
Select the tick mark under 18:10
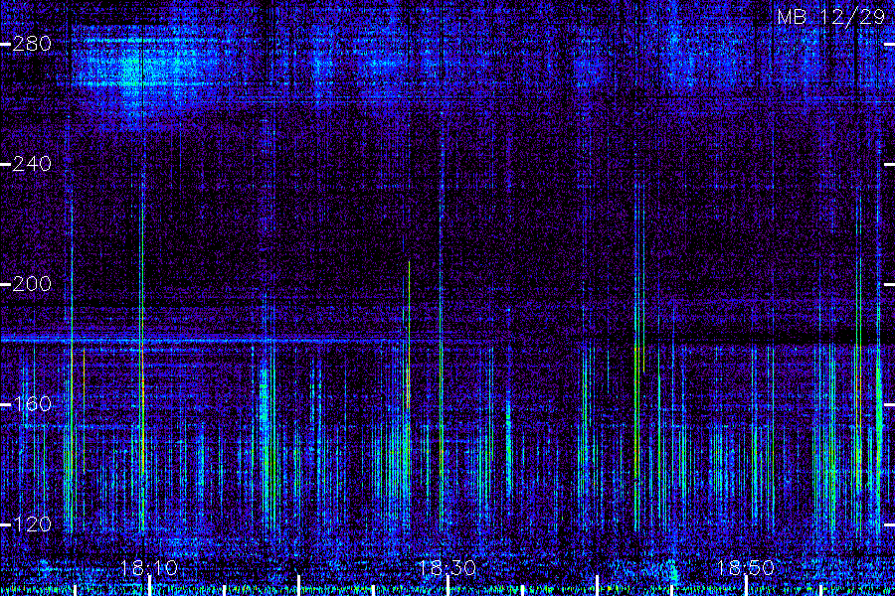pyautogui.click(x=149, y=586)
